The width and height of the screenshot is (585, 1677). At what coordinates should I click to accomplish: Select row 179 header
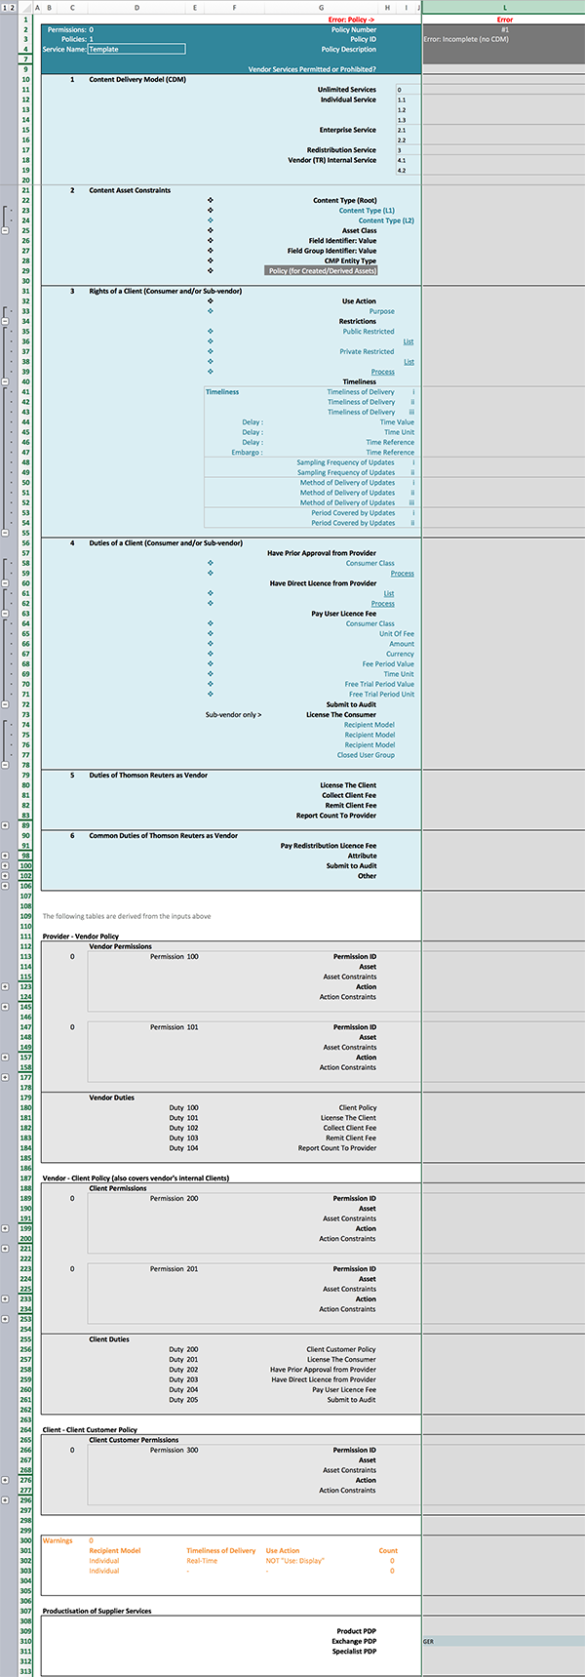[x=25, y=1098]
